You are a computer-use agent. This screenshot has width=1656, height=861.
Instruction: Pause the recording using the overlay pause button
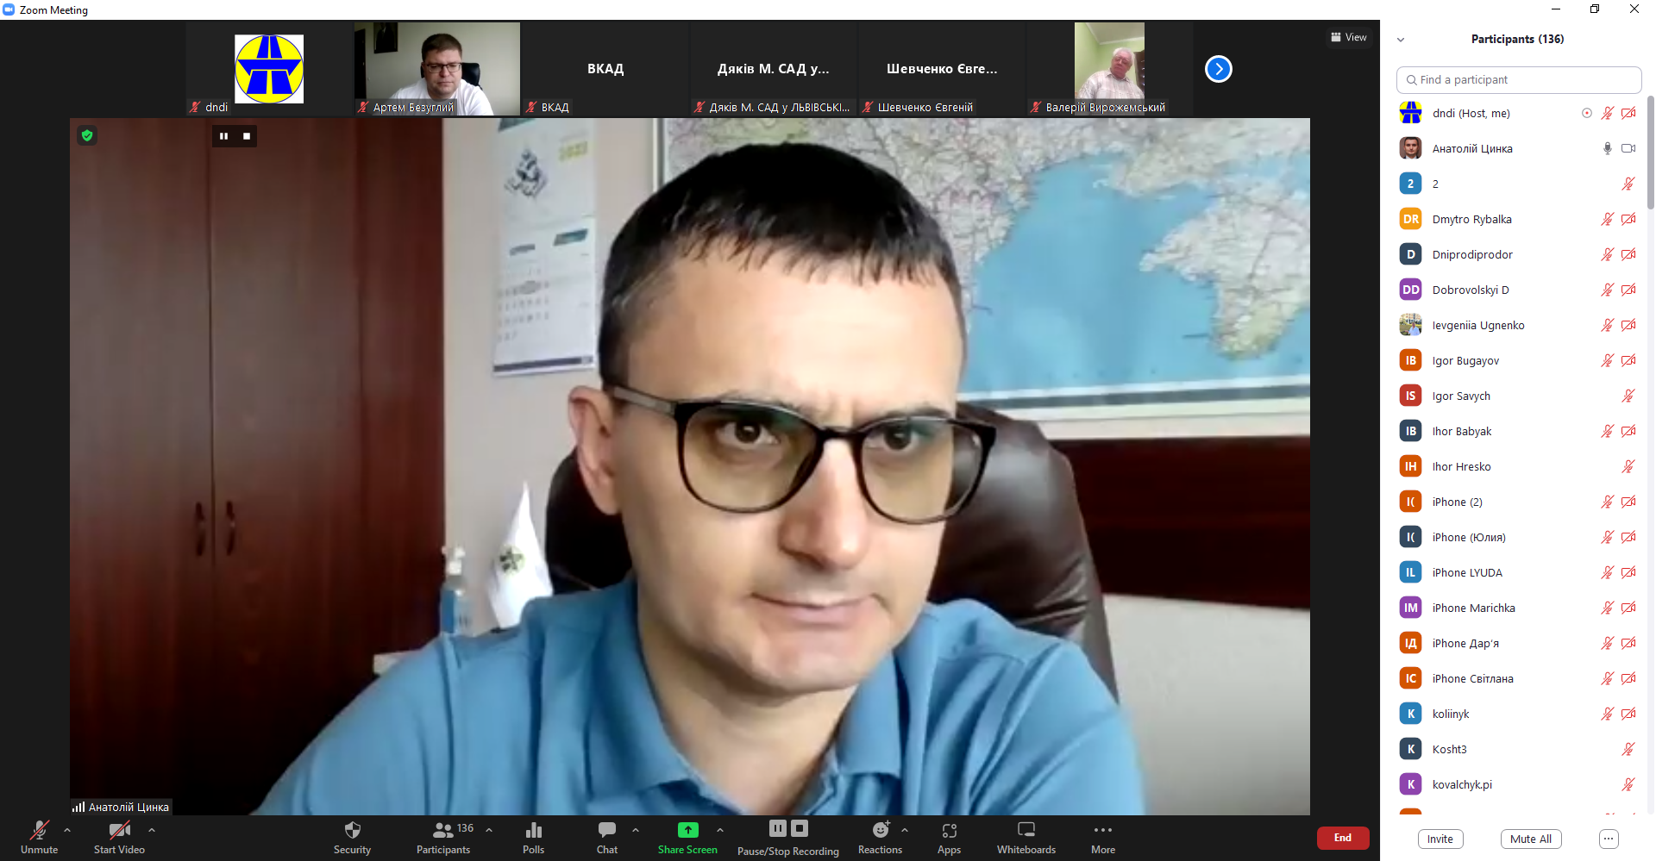pos(223,136)
